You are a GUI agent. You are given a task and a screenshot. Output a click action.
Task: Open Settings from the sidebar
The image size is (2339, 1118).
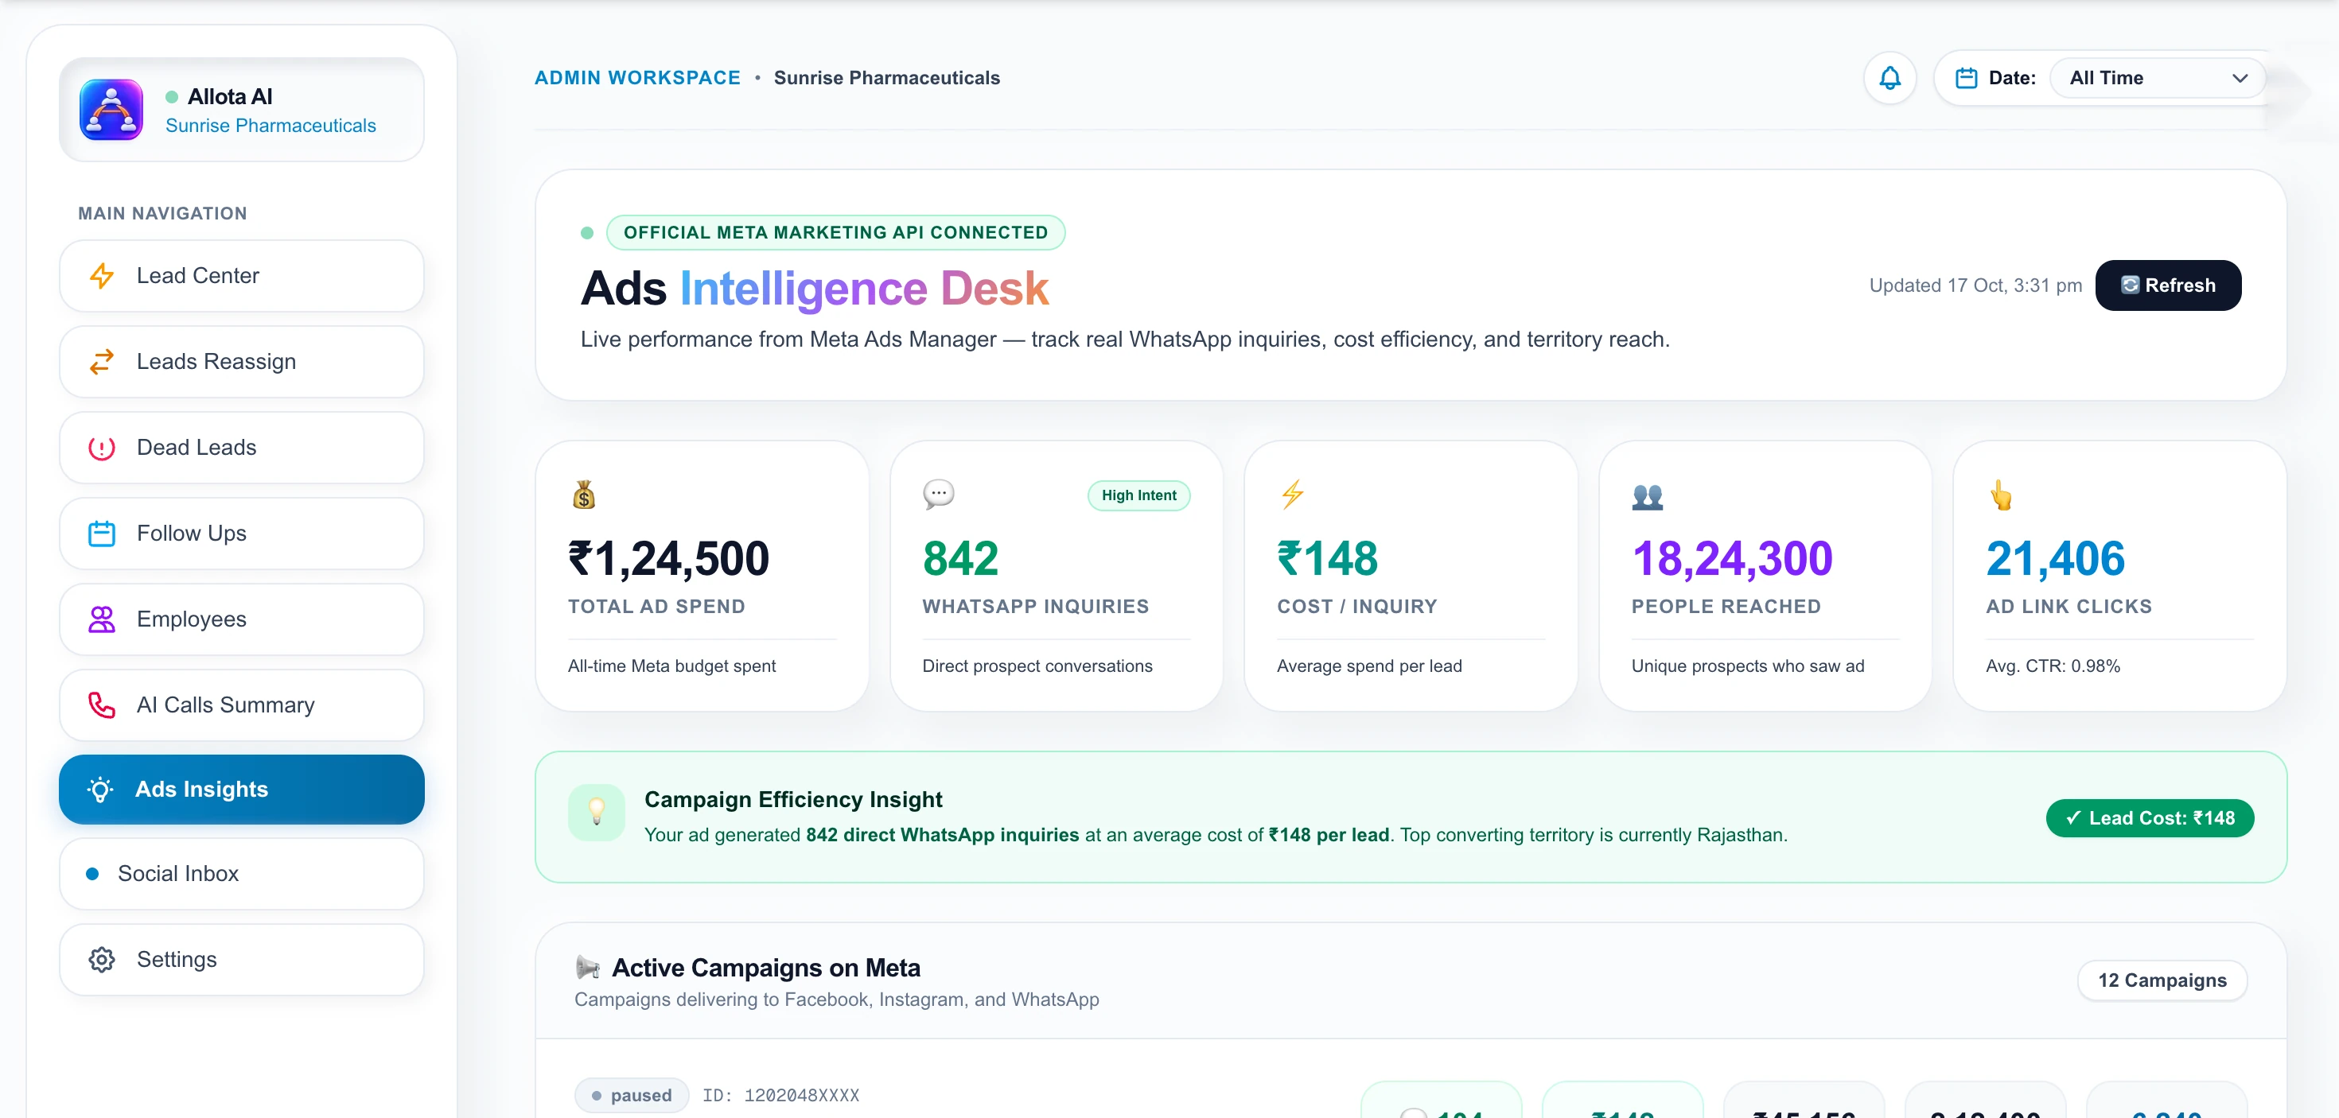coord(242,959)
